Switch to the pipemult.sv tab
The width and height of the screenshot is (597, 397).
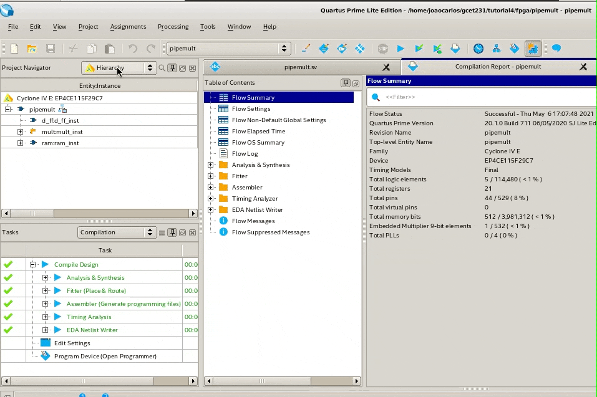(301, 67)
